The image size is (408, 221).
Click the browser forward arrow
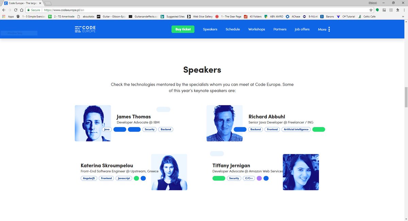pyautogui.click(x=10, y=10)
